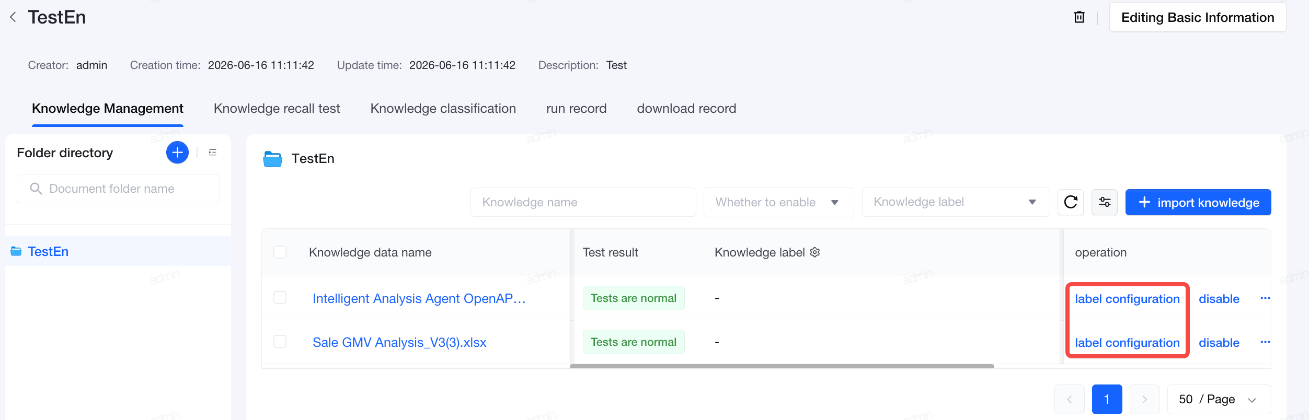Check the Sale GMV Analysis_V3(3).xlsx checkbox
The height and width of the screenshot is (420, 1309).
coord(280,342)
